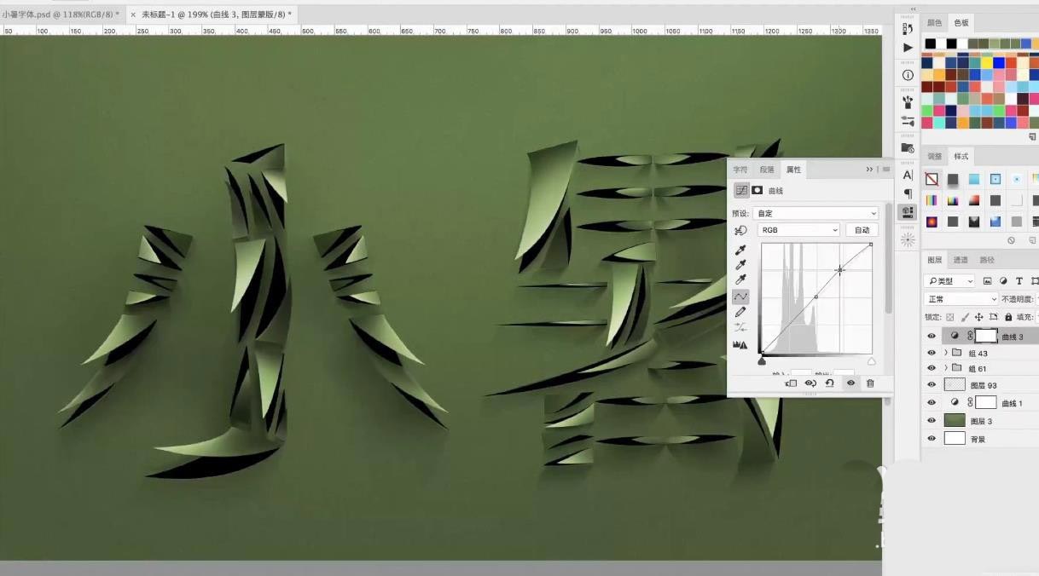This screenshot has height=576, width=1039.
Task: Switch to the 通道 tab
Action: point(961,260)
